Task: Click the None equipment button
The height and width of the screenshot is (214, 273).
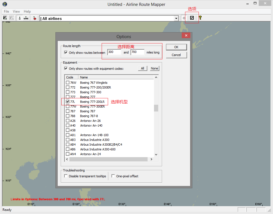Action: pyautogui.click(x=155, y=68)
